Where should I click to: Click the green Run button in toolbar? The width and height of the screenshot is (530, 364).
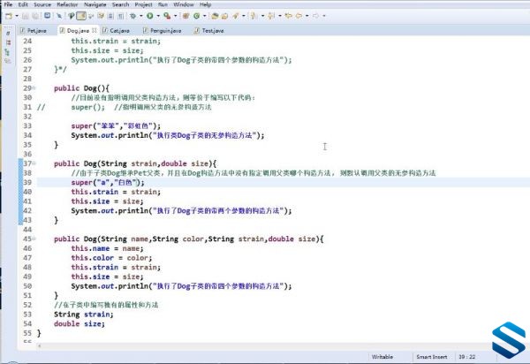click(150, 16)
